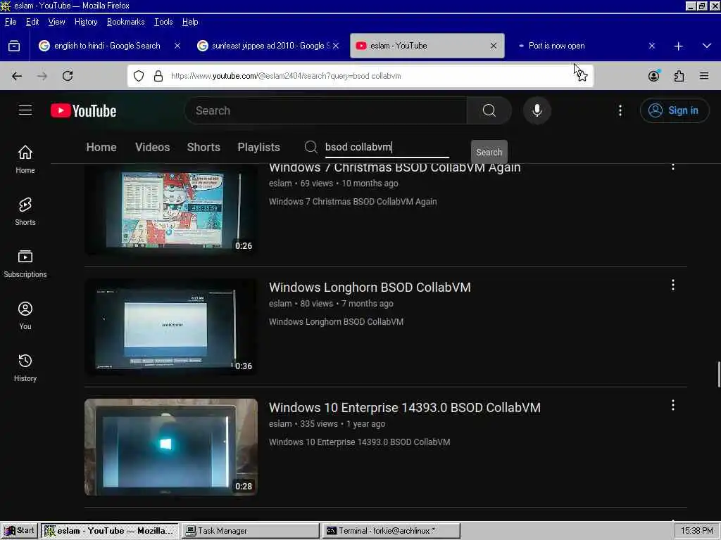Image resolution: width=721 pixels, height=540 pixels.
Task: Open History in YouTube sidebar
Action: pyautogui.click(x=25, y=367)
